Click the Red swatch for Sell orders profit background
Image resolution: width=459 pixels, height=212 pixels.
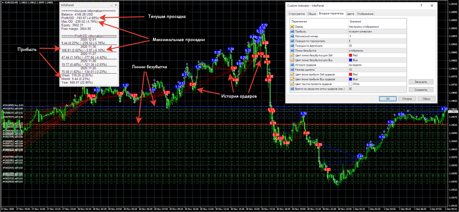point(351,74)
